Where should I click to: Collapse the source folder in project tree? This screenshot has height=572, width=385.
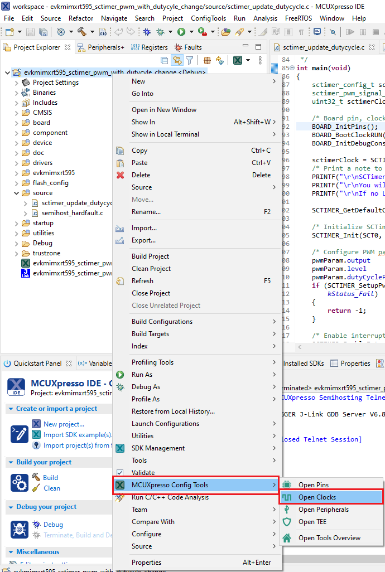click(16, 193)
